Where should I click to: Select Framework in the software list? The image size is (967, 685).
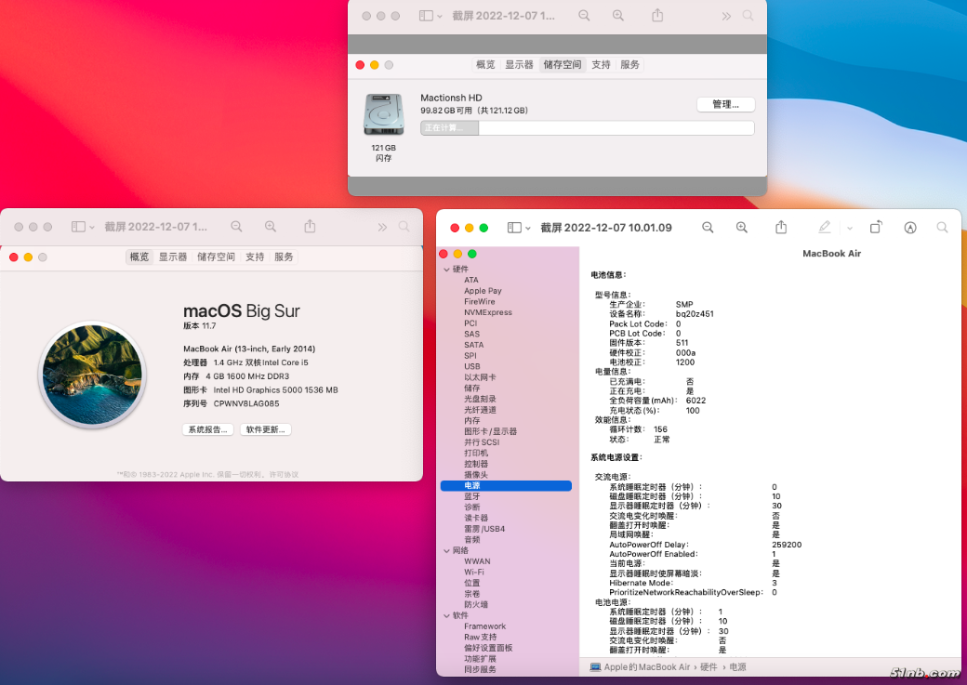coord(484,626)
